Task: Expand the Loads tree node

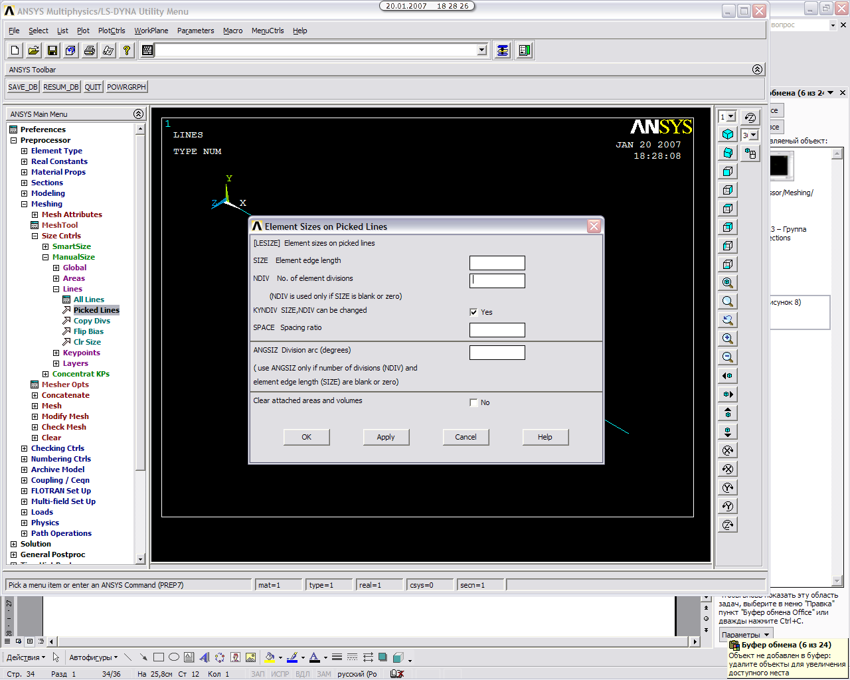Action: 24,512
